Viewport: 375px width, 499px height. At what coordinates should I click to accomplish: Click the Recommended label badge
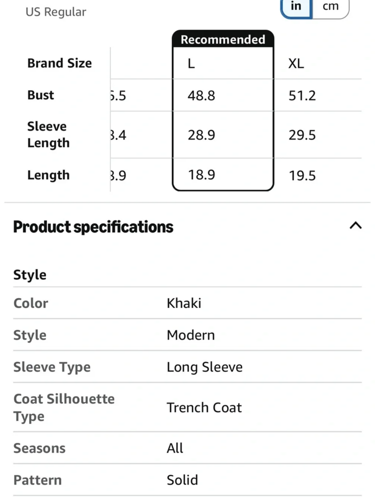pyautogui.click(x=223, y=39)
